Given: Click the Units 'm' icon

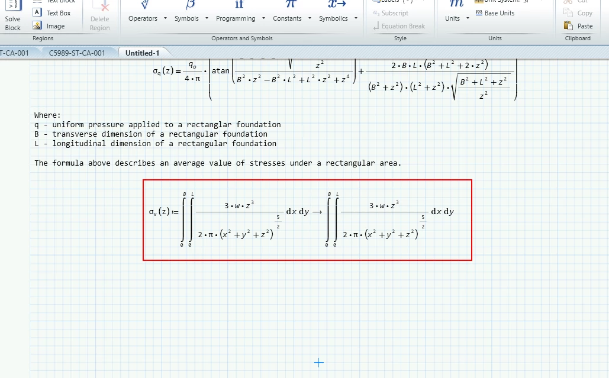Looking at the screenshot, I should point(456,5).
